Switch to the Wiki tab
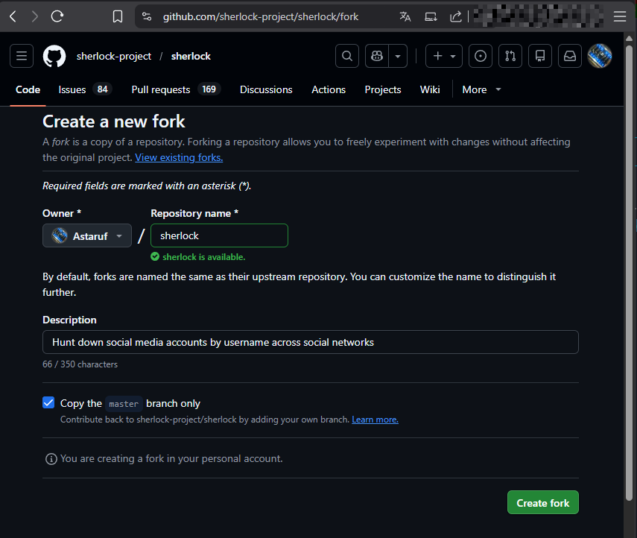 430,89
